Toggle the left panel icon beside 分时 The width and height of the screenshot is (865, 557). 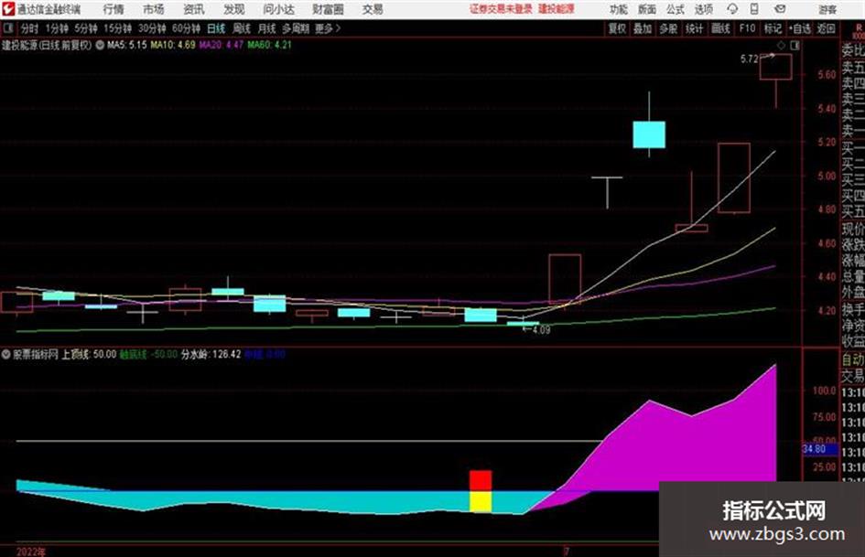pyautogui.click(x=8, y=27)
